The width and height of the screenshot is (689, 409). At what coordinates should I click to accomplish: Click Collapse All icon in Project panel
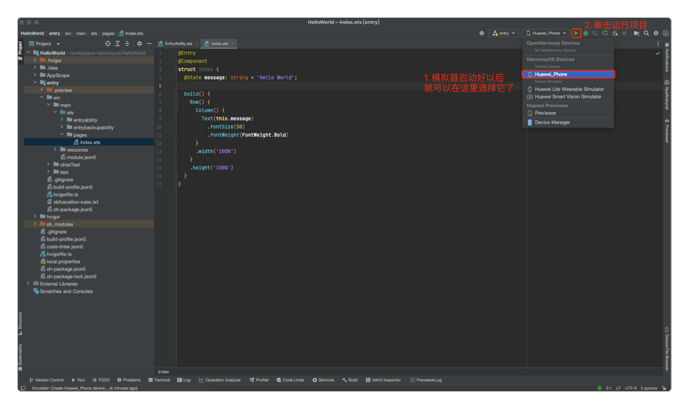coord(127,44)
